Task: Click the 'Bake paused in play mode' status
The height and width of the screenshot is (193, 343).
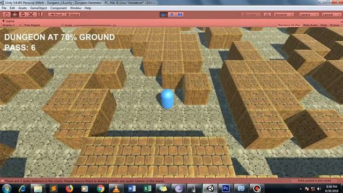Action: pyautogui.click(x=315, y=181)
